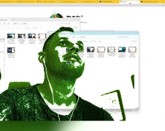This screenshot has width=165, height=131.
Task: Close the folder tab in back File Explorer window
Action: coord(9,20)
